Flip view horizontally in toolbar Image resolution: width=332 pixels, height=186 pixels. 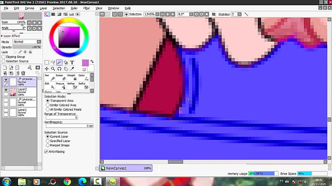point(214,14)
